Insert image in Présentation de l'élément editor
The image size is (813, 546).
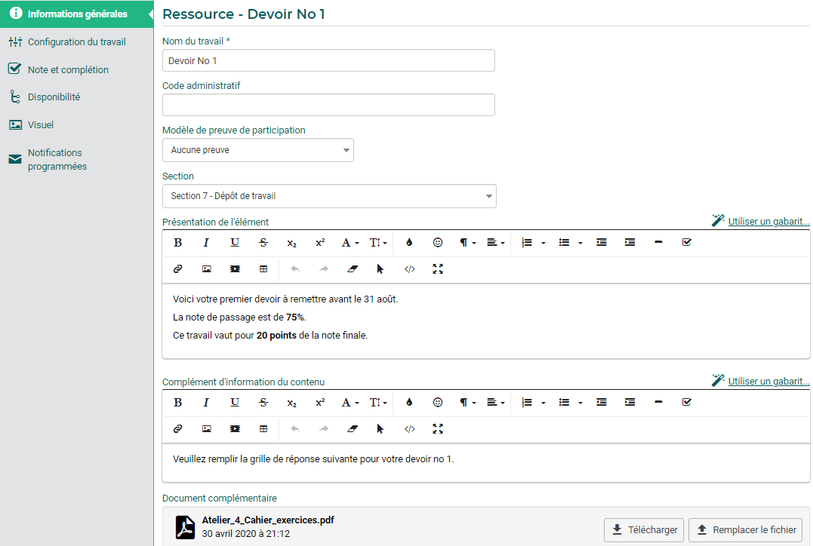click(206, 269)
